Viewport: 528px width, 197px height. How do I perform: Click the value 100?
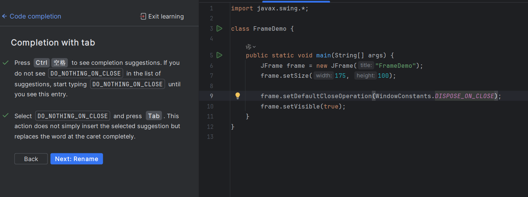pyautogui.click(x=383, y=76)
